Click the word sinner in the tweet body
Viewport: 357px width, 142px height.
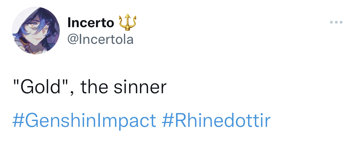point(140,87)
